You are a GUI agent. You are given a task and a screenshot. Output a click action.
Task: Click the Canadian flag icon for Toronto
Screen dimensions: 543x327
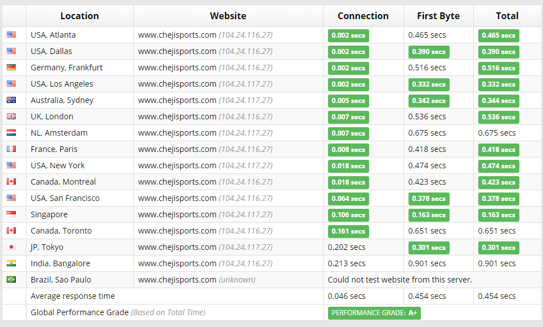(11, 230)
